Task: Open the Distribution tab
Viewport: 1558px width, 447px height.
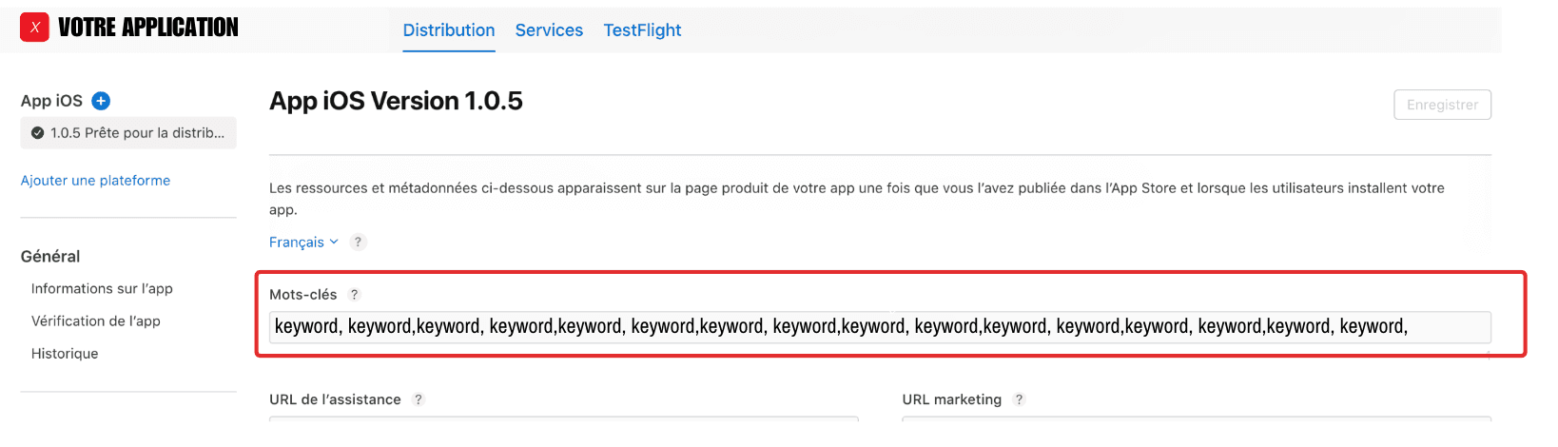Action: point(449,30)
